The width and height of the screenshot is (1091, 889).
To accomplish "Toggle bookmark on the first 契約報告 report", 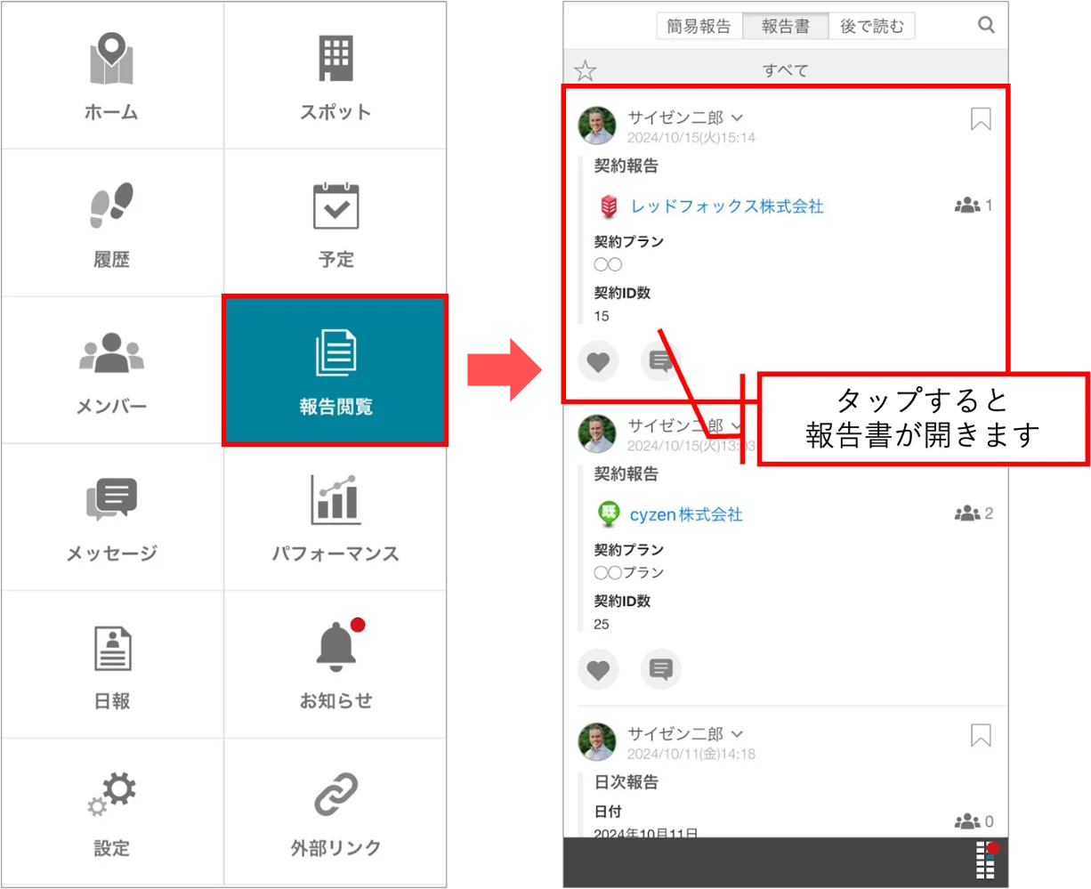I will click(x=981, y=119).
